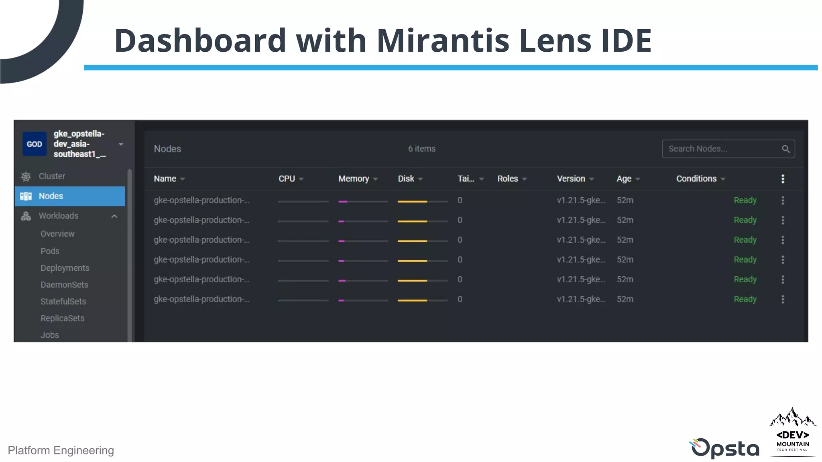Click the first node's CPU usage bar
Image resolution: width=822 pixels, height=462 pixels.
(303, 201)
